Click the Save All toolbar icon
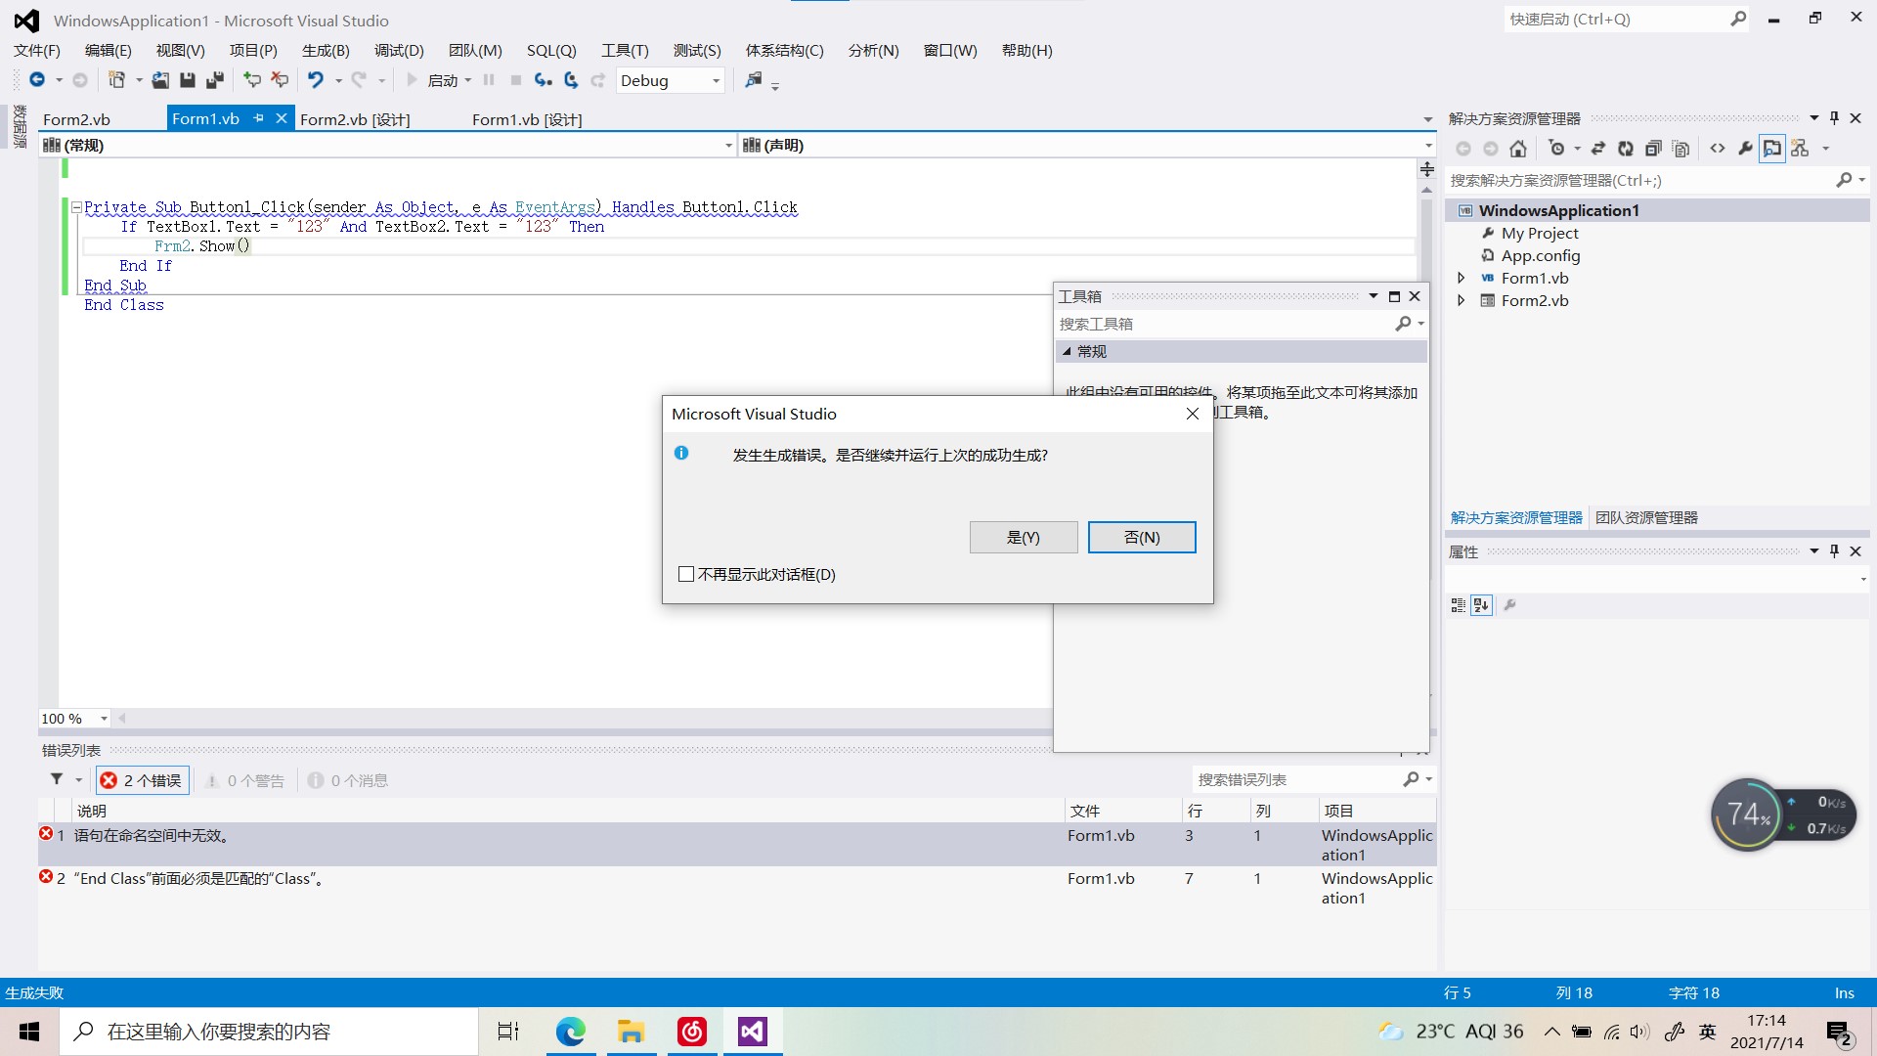This screenshot has width=1877, height=1056. (215, 80)
